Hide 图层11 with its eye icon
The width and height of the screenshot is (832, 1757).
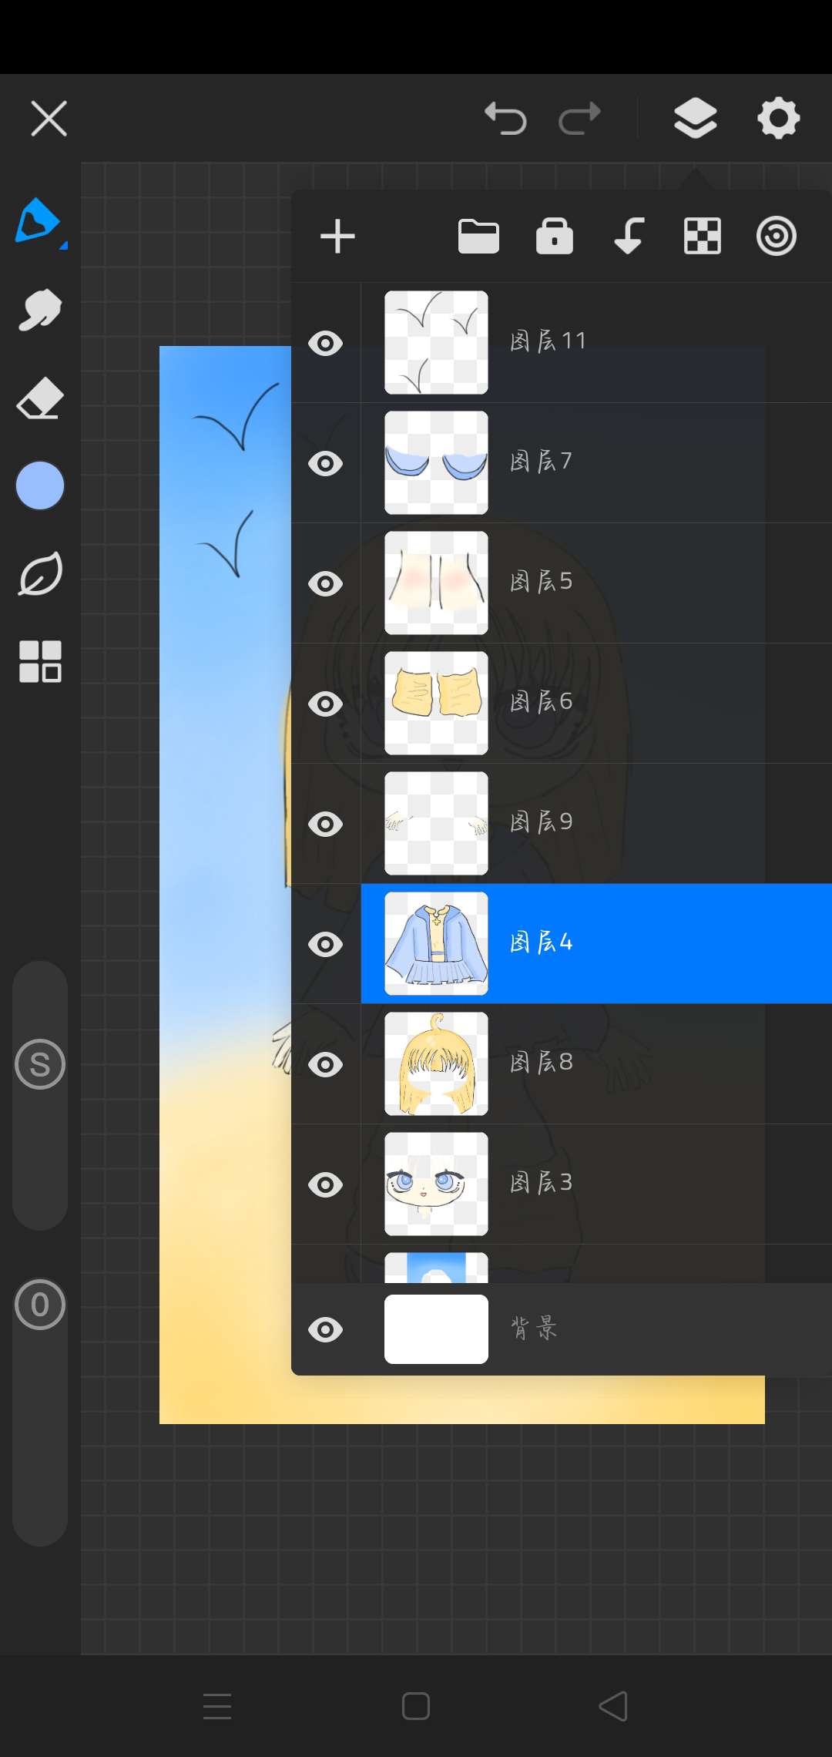coord(325,343)
